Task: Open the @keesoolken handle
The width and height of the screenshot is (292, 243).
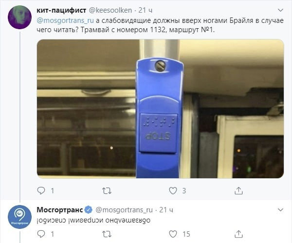Action: [110, 10]
